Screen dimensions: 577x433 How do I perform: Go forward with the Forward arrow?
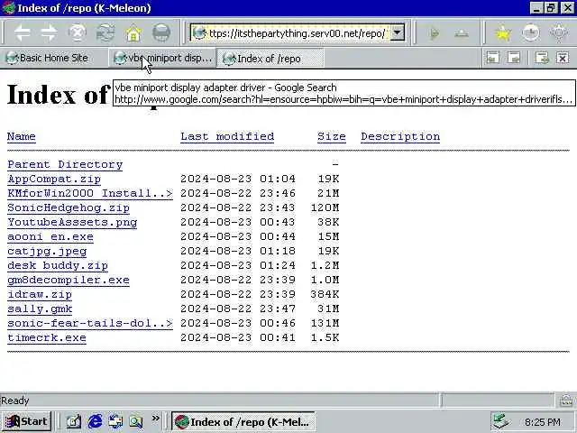[x=50, y=33]
